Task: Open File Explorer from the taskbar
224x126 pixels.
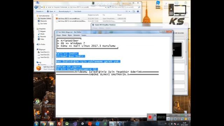Action: pos(51,124)
